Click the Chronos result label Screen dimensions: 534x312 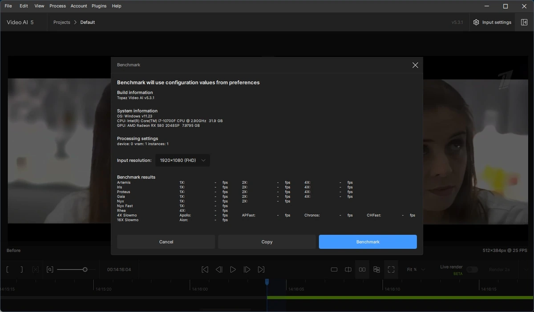pos(312,215)
